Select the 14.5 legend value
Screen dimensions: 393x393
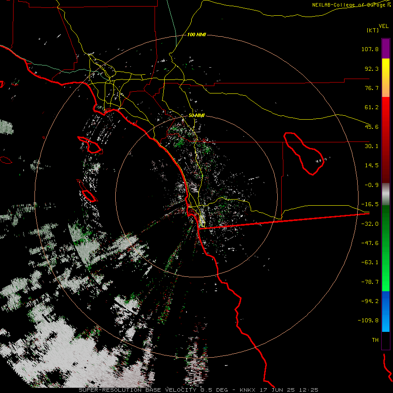[372, 165]
